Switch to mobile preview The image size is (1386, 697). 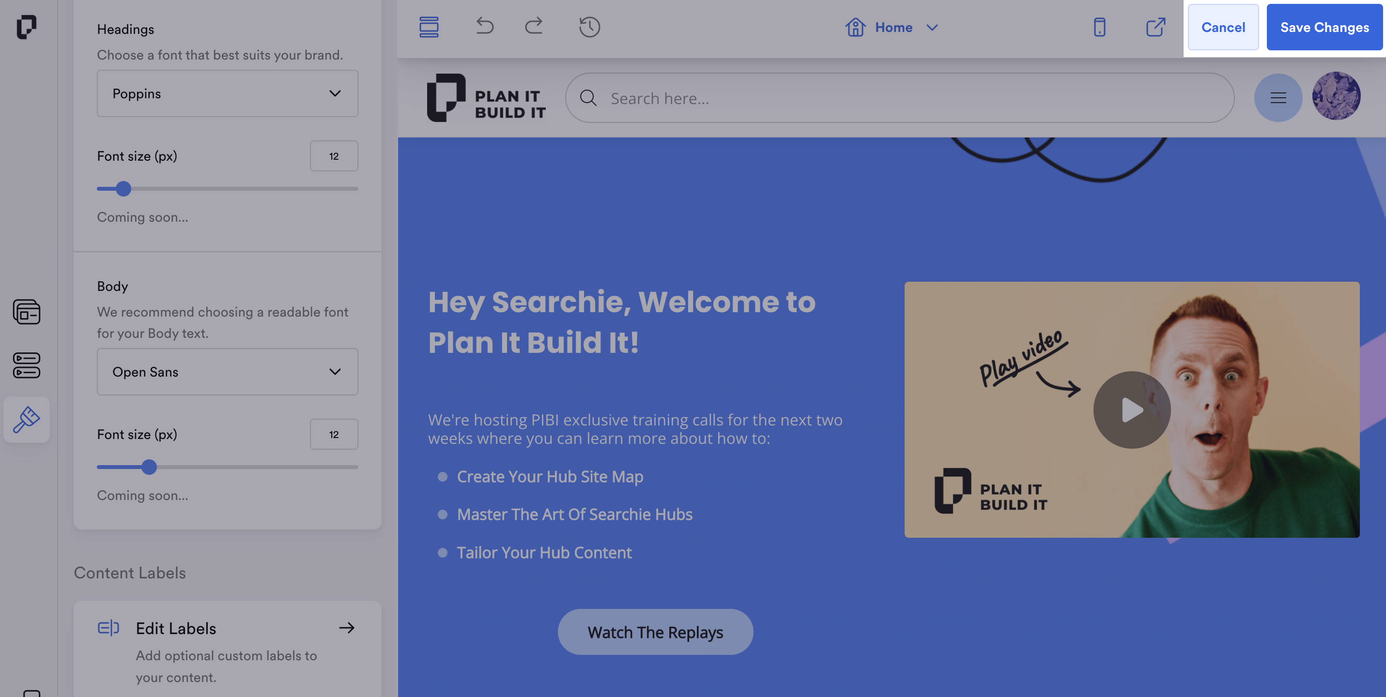(1099, 27)
